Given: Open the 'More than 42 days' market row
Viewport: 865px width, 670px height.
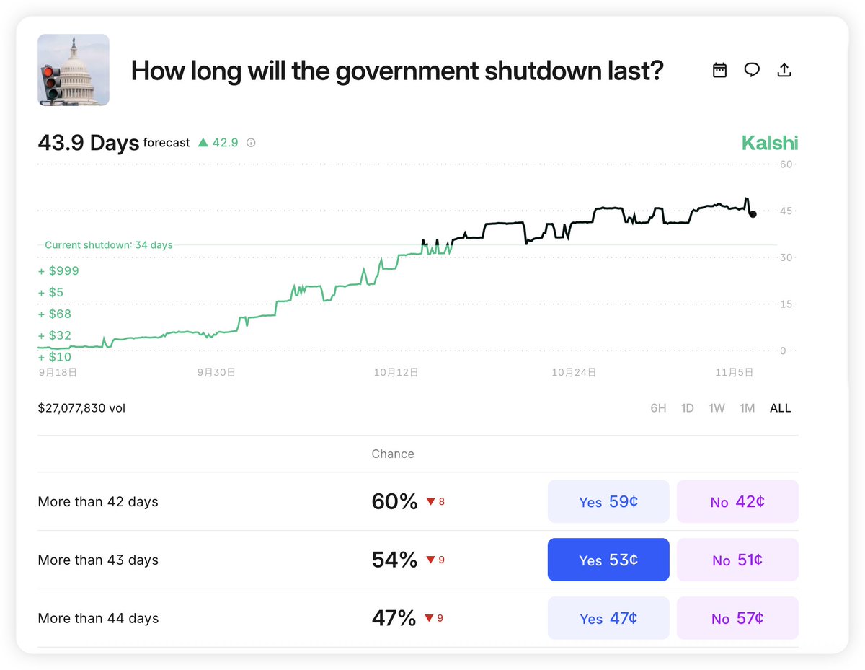Looking at the screenshot, I should [x=98, y=502].
